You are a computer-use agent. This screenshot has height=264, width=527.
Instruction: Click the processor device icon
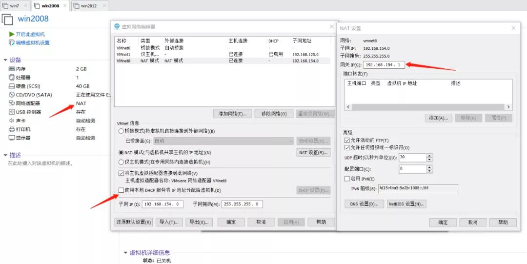pyautogui.click(x=12, y=78)
